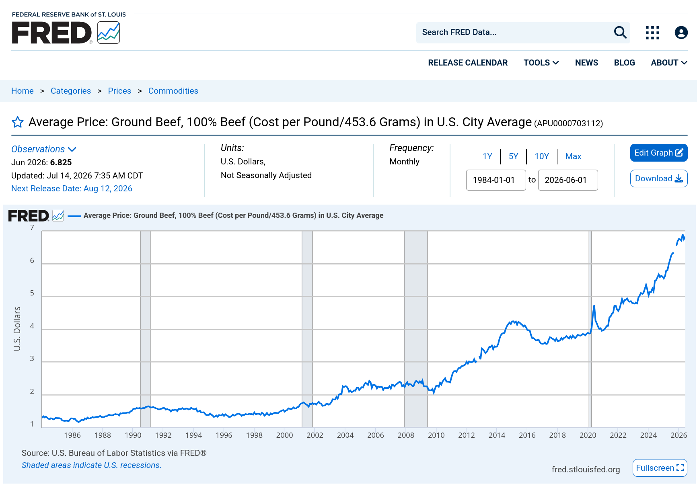Download the series data
The width and height of the screenshot is (697, 486).
pyautogui.click(x=658, y=178)
